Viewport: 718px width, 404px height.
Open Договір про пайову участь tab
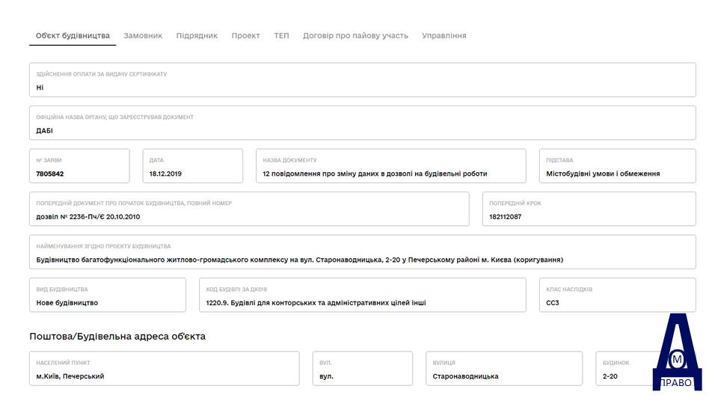tap(355, 36)
